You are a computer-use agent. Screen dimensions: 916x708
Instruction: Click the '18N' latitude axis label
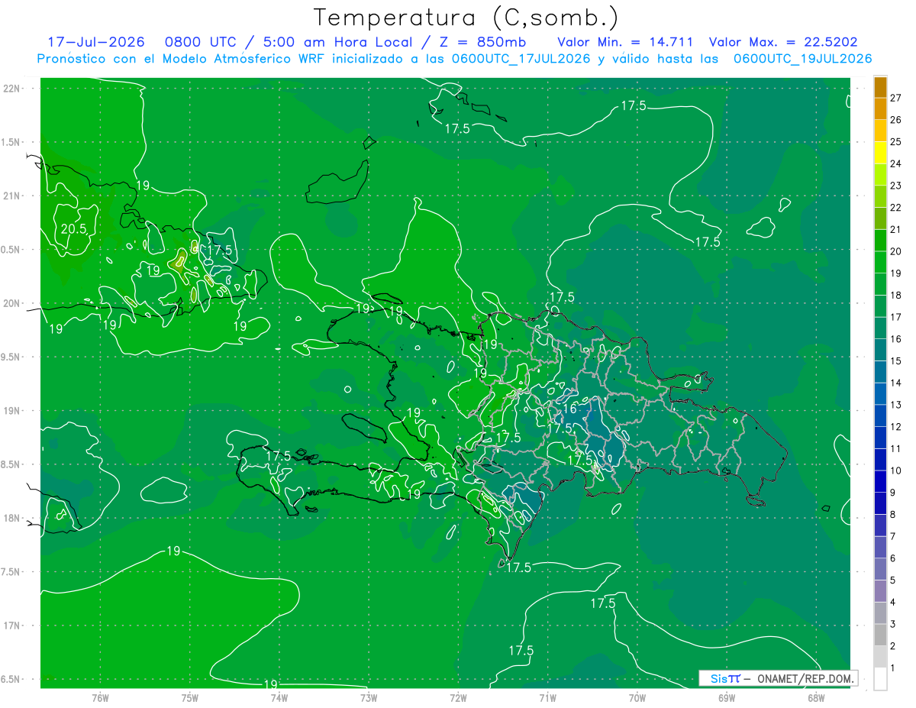11,519
